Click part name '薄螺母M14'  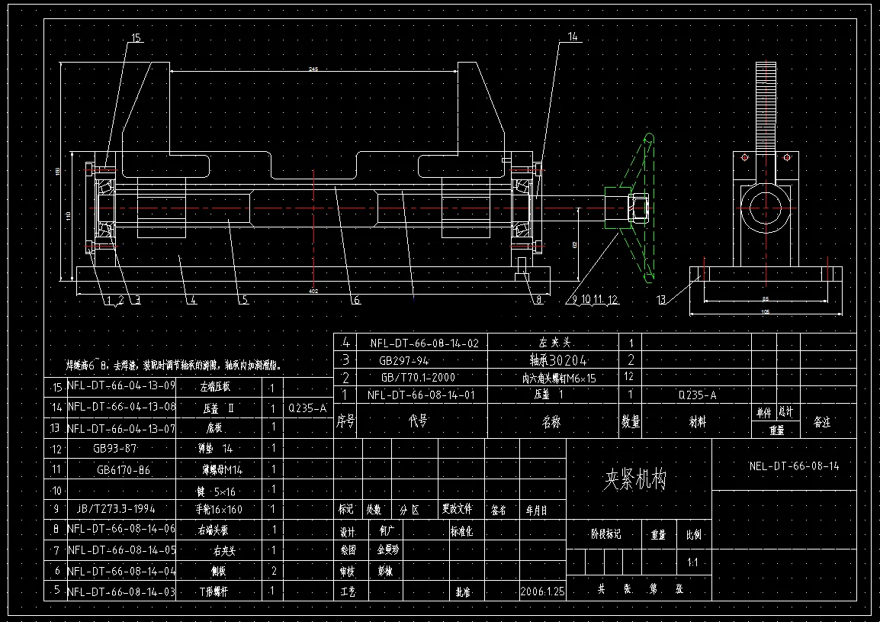click(x=222, y=469)
